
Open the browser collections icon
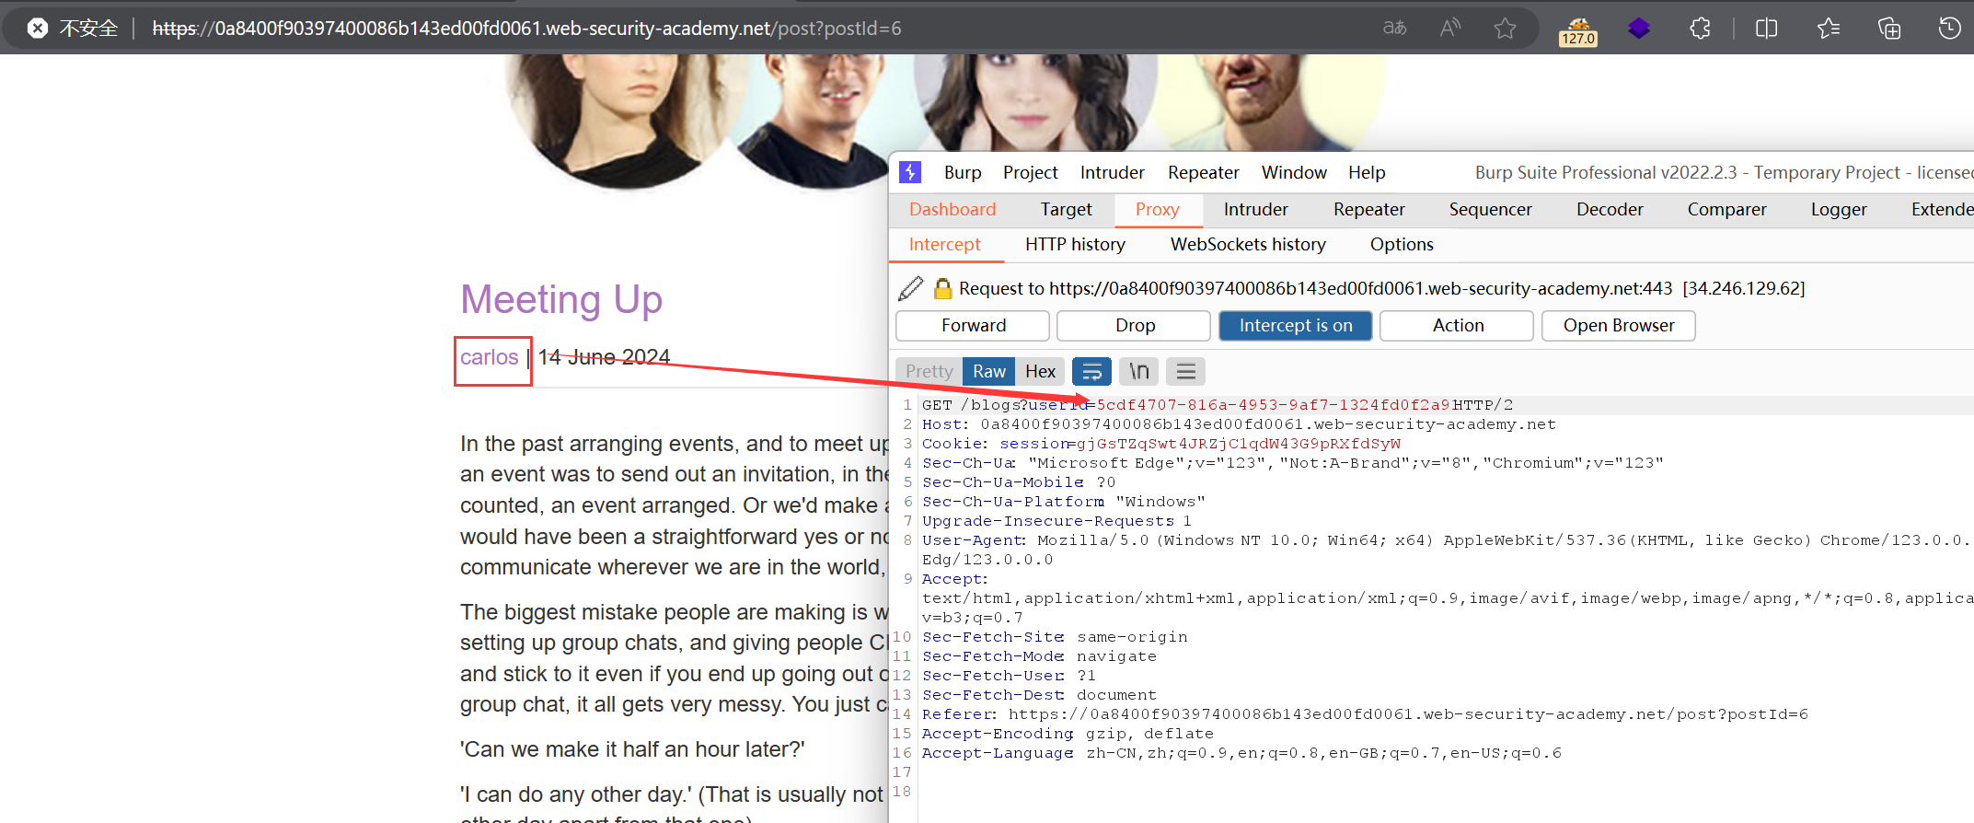coord(1889,29)
